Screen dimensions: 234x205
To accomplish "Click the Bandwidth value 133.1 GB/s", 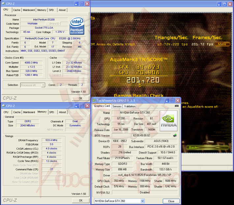I will click(x=165, y=169).
